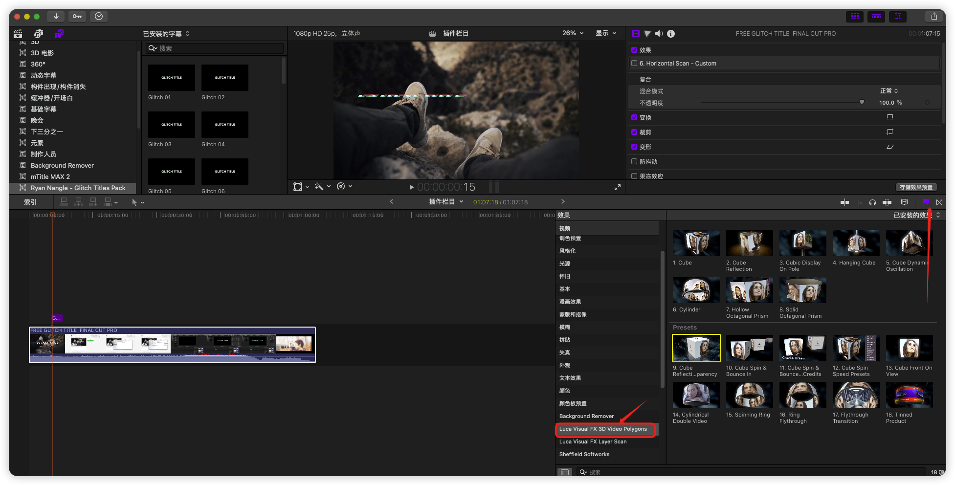Uncheck the 裁剪 crop checkbox
The image size is (955, 485).
634,132
